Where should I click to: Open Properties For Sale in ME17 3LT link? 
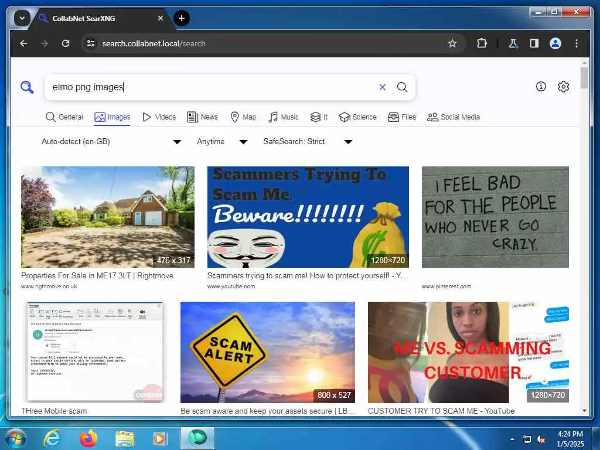coord(97,275)
